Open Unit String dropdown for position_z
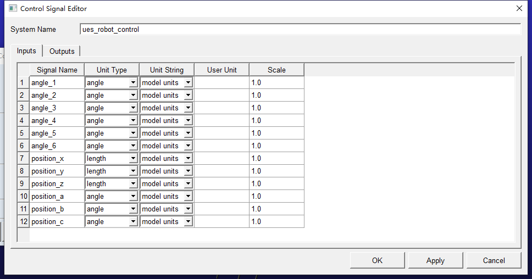Screen dimensions: 532x279 (188, 184)
